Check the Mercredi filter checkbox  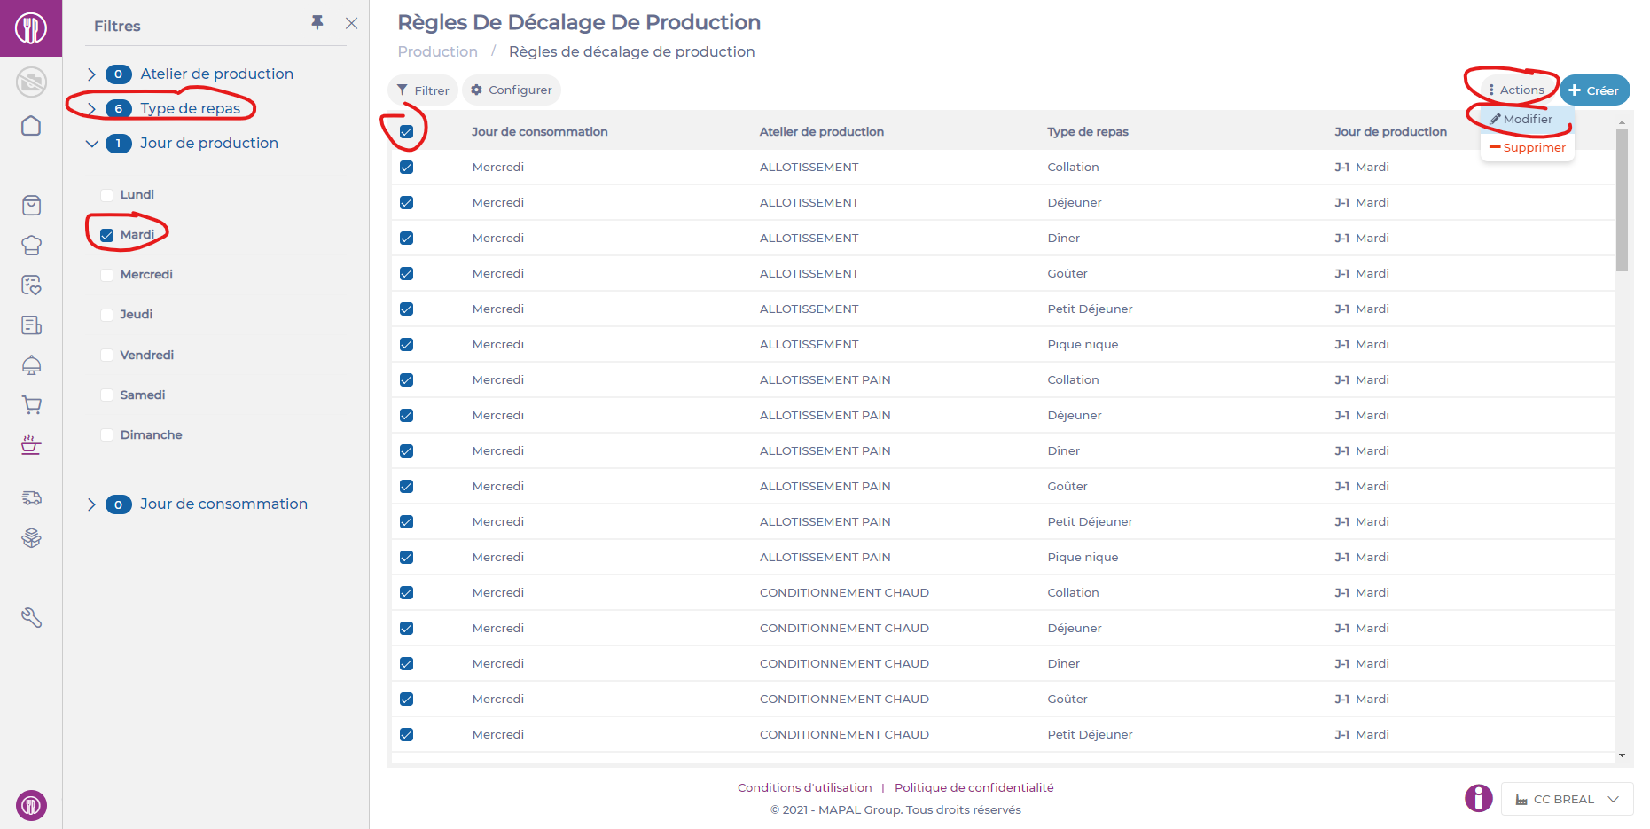pos(106,275)
